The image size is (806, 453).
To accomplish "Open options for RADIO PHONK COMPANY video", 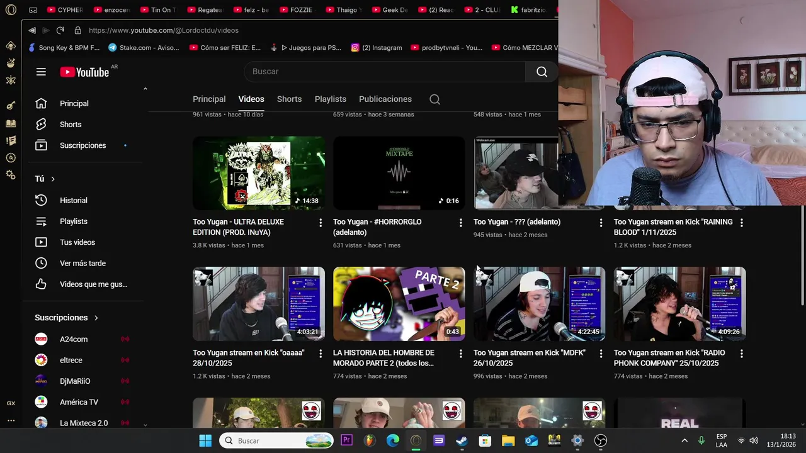I will pyautogui.click(x=741, y=354).
